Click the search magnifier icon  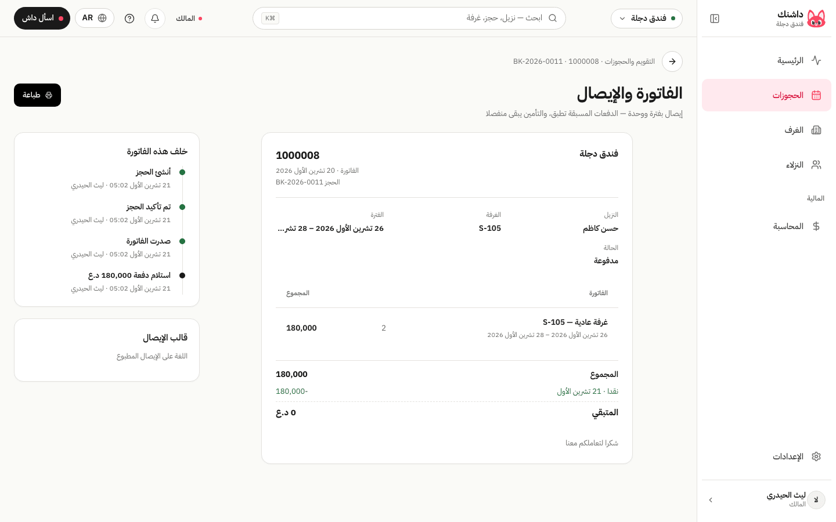tap(553, 18)
